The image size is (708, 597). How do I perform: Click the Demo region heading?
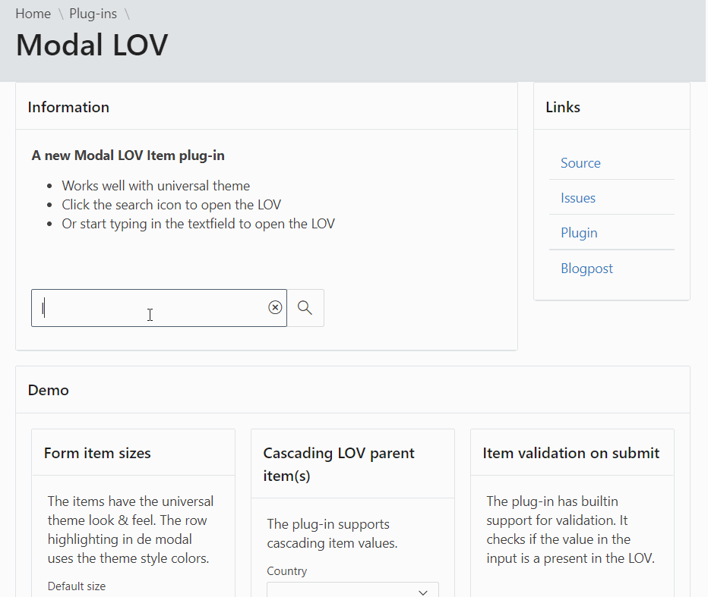click(49, 390)
